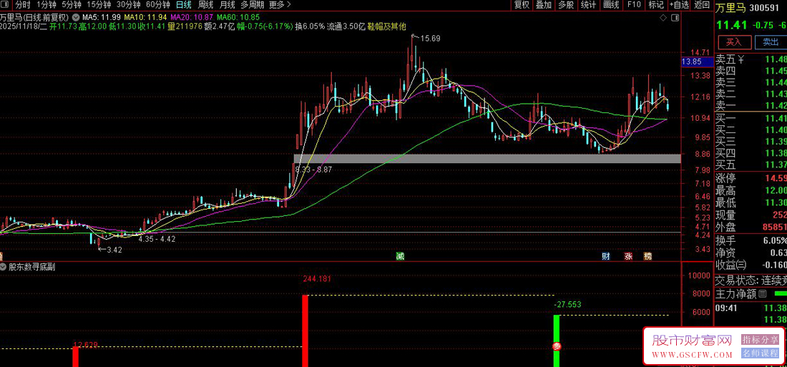Click the diamond icon above price axis
This screenshot has width=787, height=367.
pyautogui.click(x=663, y=18)
